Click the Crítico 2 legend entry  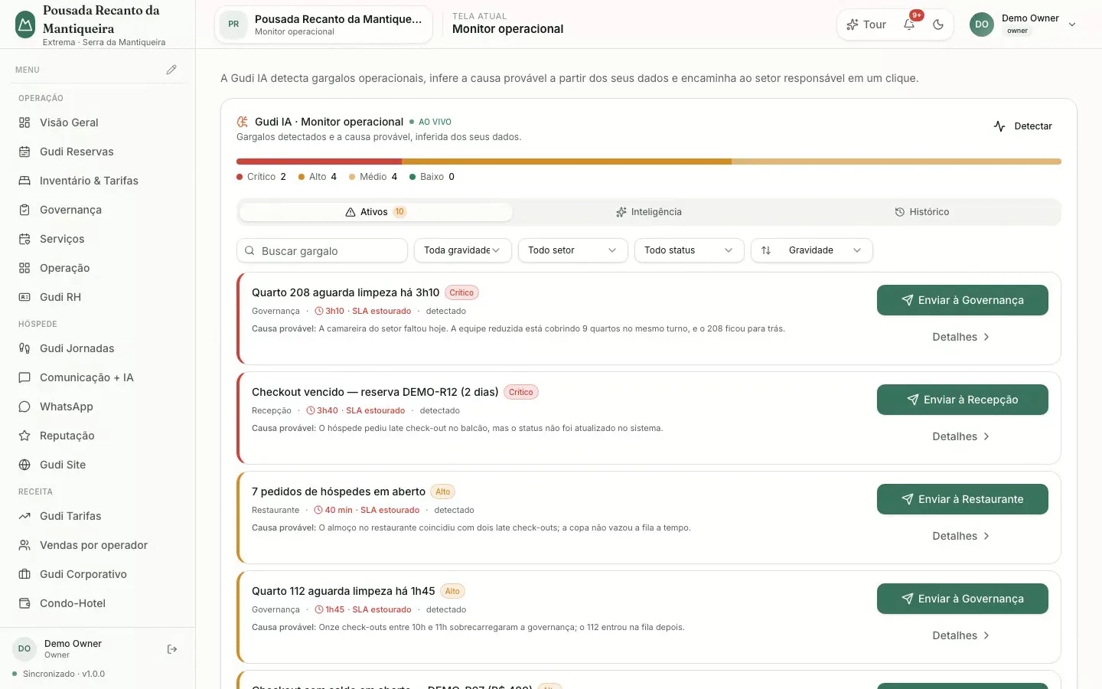[262, 177]
